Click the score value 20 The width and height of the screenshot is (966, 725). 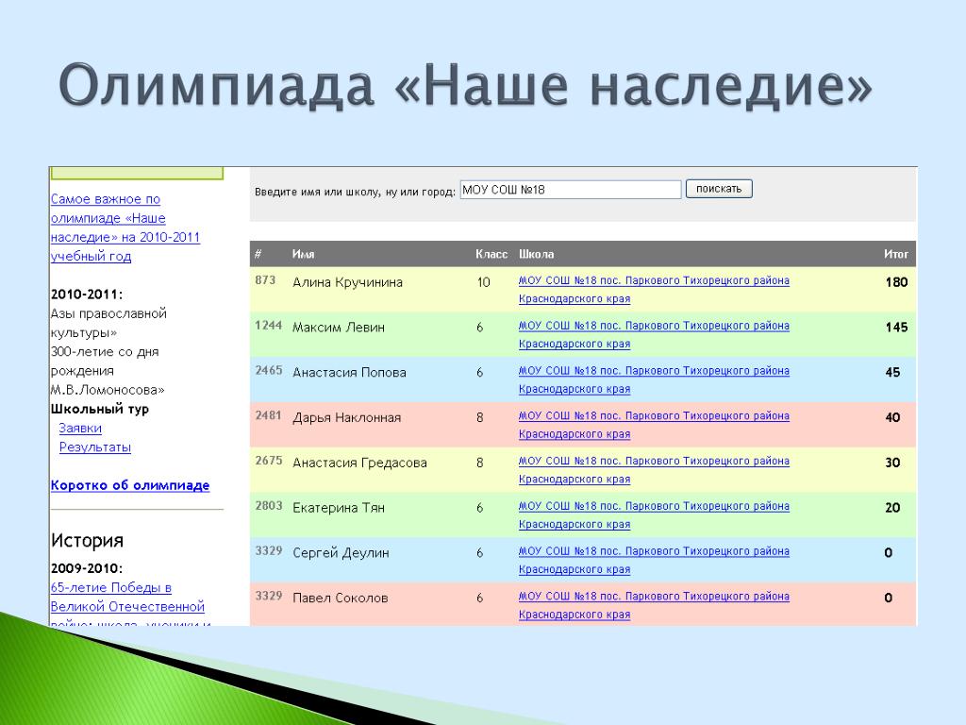coord(892,507)
